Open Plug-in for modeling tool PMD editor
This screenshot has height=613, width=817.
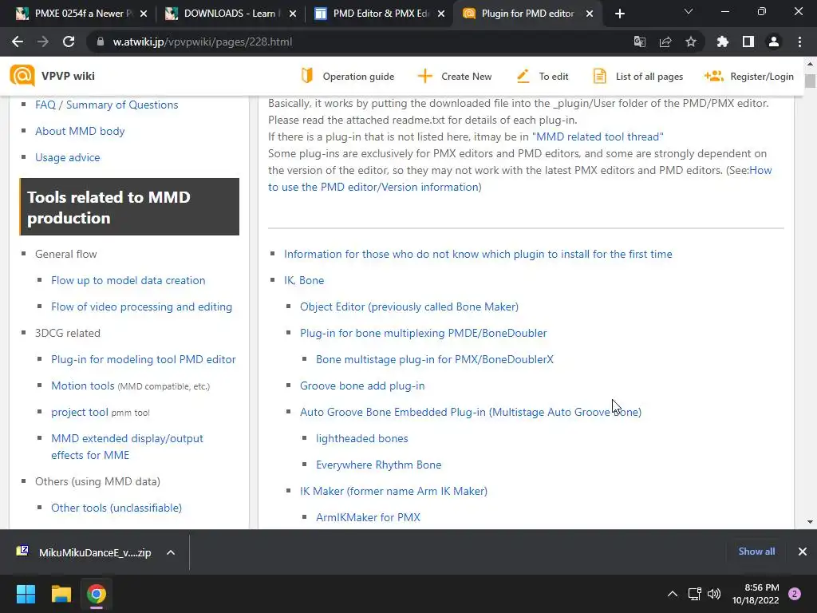click(x=144, y=359)
